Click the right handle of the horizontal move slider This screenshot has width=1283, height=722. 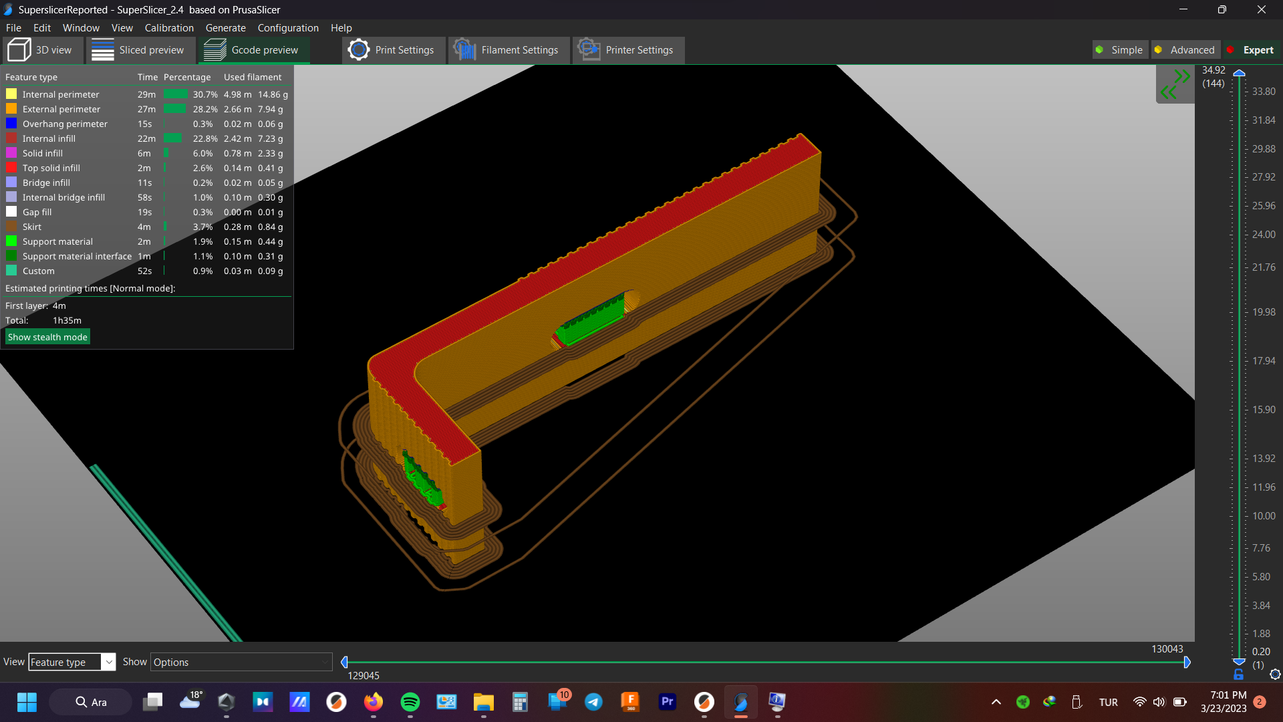1187,662
